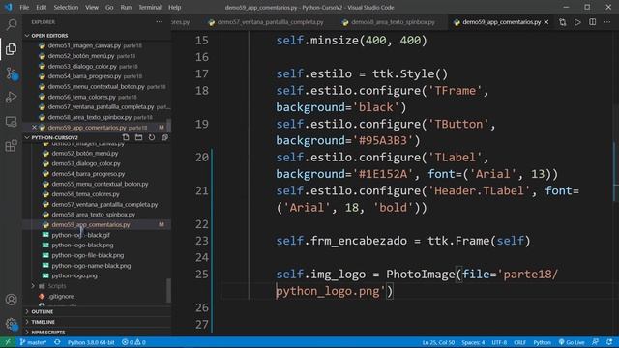Refresh the explorer file tree
This screenshot has height=348, width=619.
coord(152,137)
